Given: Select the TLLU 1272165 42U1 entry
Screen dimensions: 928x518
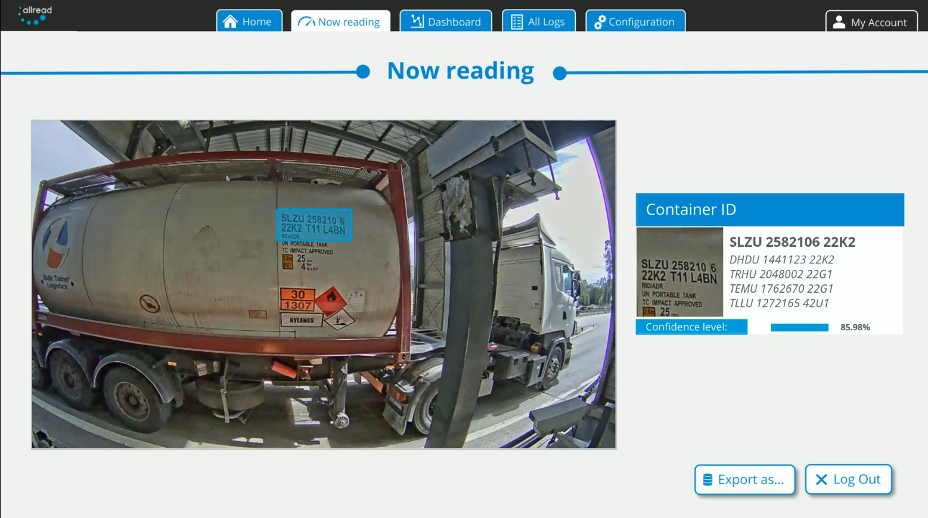Looking at the screenshot, I should 779,303.
